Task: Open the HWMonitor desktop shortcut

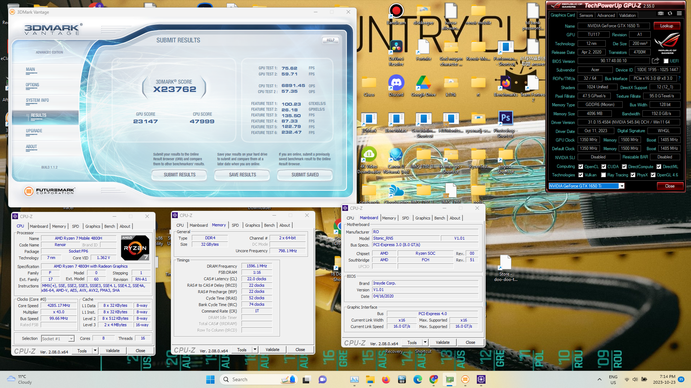Action: pyautogui.click(x=451, y=122)
